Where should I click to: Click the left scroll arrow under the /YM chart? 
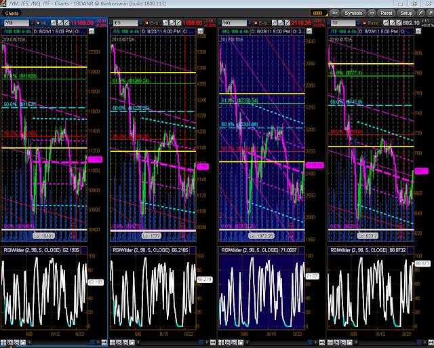click(x=29, y=343)
